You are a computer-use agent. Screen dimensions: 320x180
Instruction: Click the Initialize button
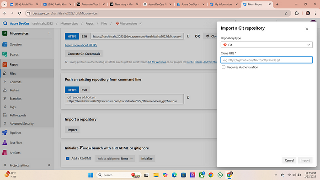click(147, 159)
